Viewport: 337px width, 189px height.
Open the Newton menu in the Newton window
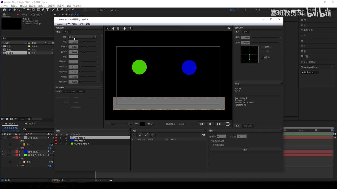(x=59, y=24)
